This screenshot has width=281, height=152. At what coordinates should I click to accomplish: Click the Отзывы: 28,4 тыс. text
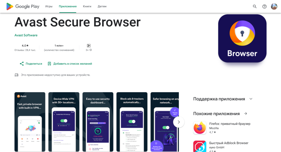[x=25, y=50]
